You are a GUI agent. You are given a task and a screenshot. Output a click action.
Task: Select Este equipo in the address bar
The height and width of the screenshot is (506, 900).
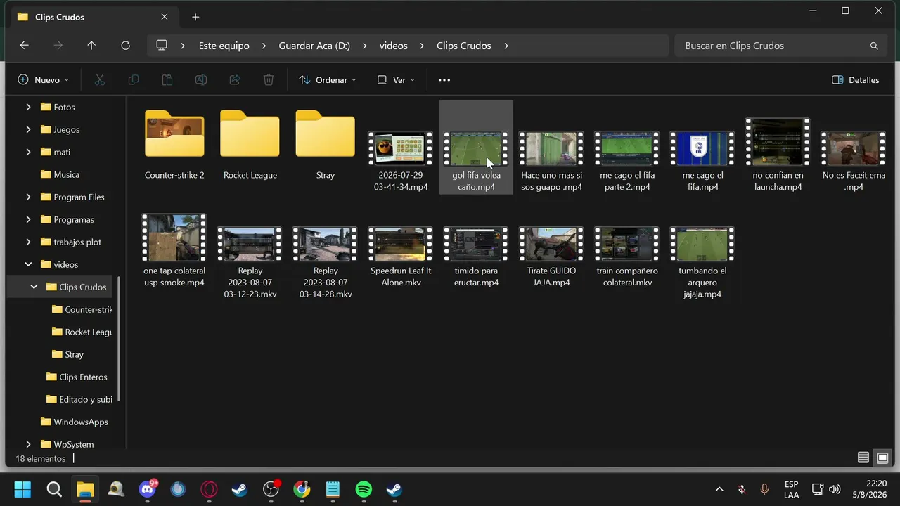pos(224,46)
